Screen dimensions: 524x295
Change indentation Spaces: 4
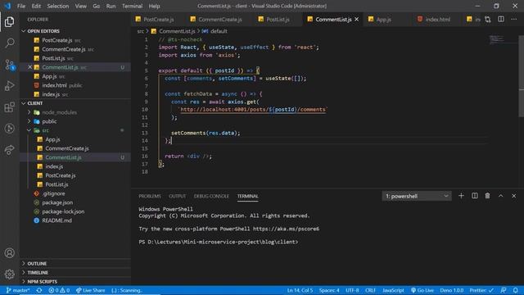329,290
